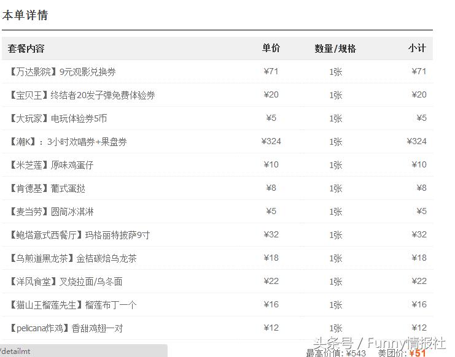Click the ¥32 unit price for 鲍塔意式西餐厅
The height and width of the screenshot is (357, 455).
[x=271, y=235]
